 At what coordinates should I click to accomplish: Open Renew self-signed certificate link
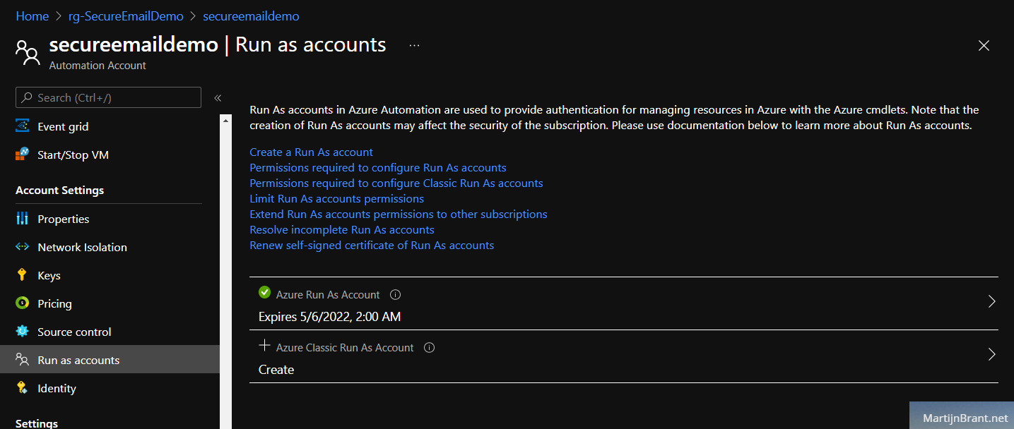tap(372, 246)
